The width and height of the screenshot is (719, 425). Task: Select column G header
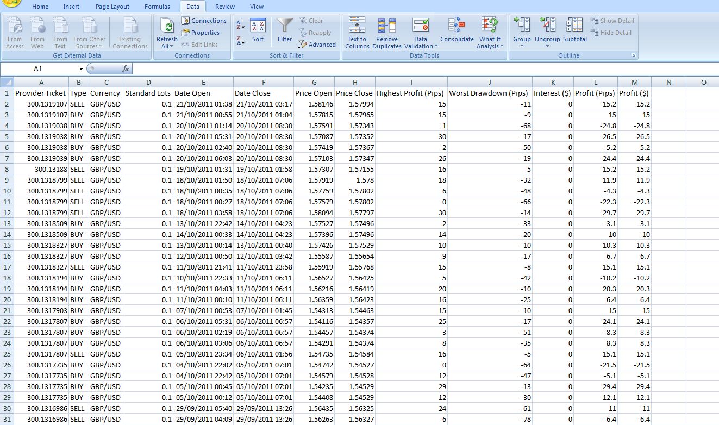point(314,82)
